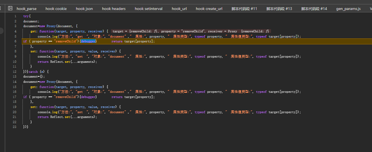Click line number 12 in the gutter

[15, 72]
